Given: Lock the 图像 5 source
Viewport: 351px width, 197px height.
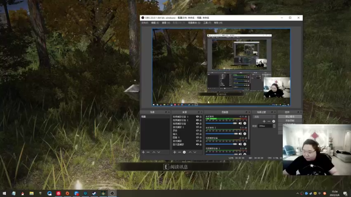Looking at the screenshot, I should [x=201, y=137].
